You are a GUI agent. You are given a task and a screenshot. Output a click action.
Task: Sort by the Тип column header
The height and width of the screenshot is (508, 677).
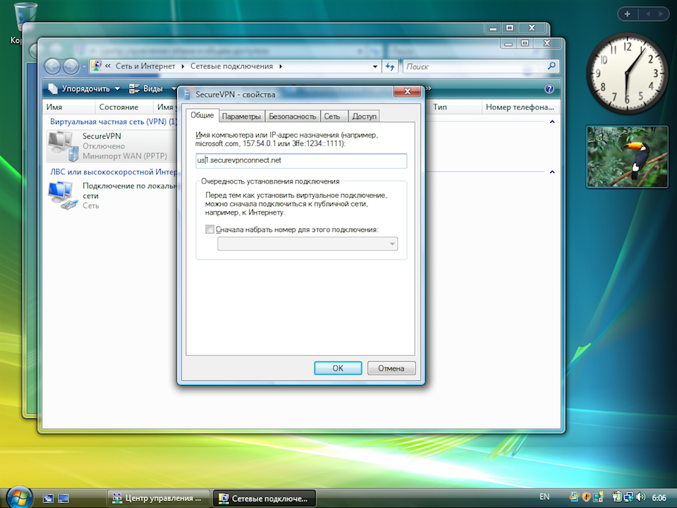[455, 107]
